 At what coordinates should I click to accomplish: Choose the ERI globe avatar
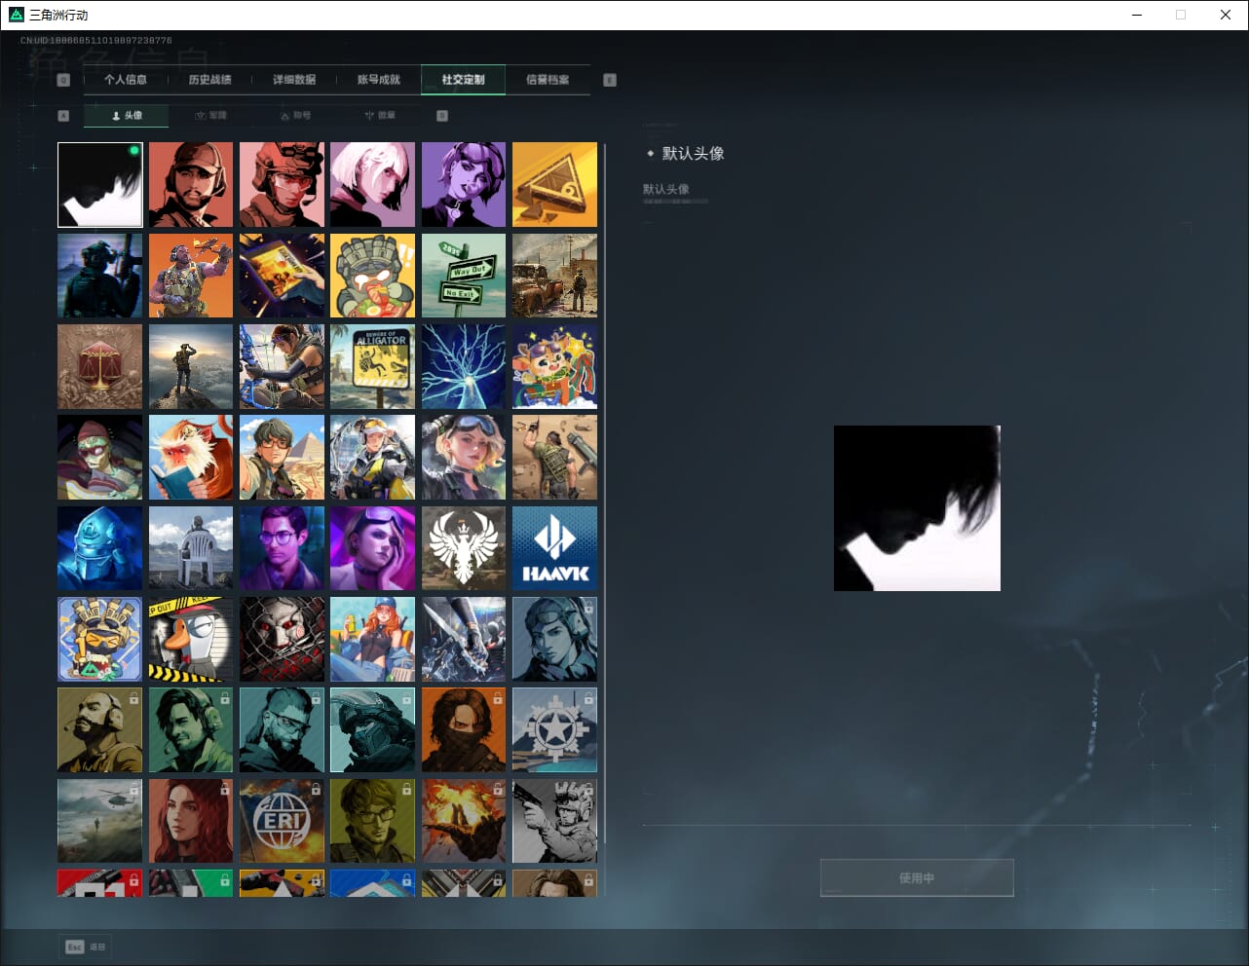tap(282, 821)
